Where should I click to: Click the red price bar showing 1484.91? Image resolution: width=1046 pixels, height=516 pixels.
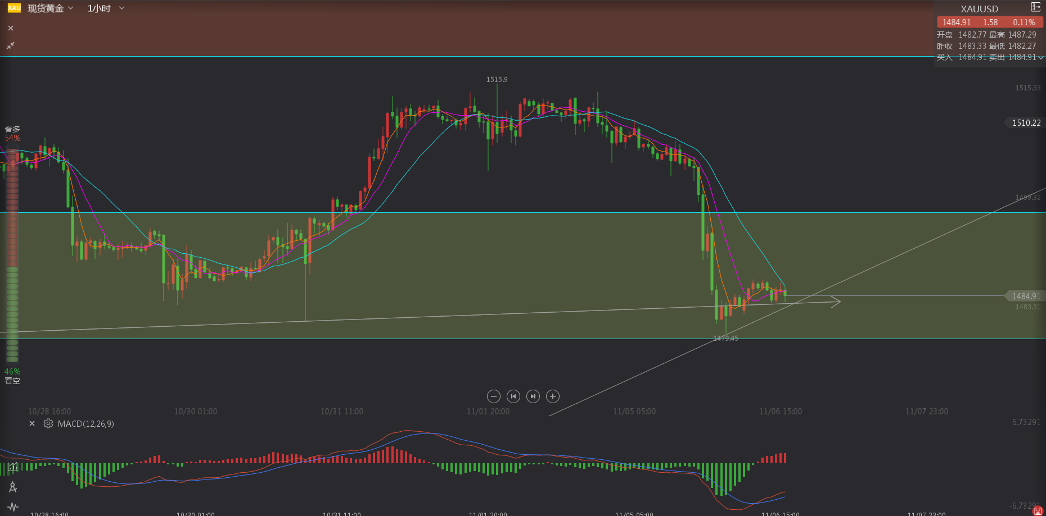coord(989,22)
